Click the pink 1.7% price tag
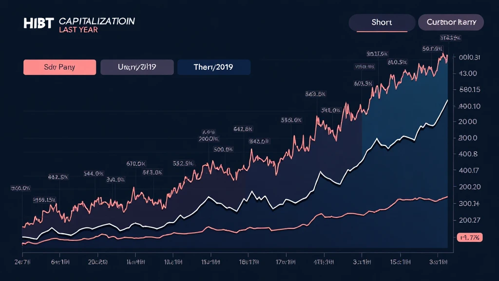 tap(469, 238)
